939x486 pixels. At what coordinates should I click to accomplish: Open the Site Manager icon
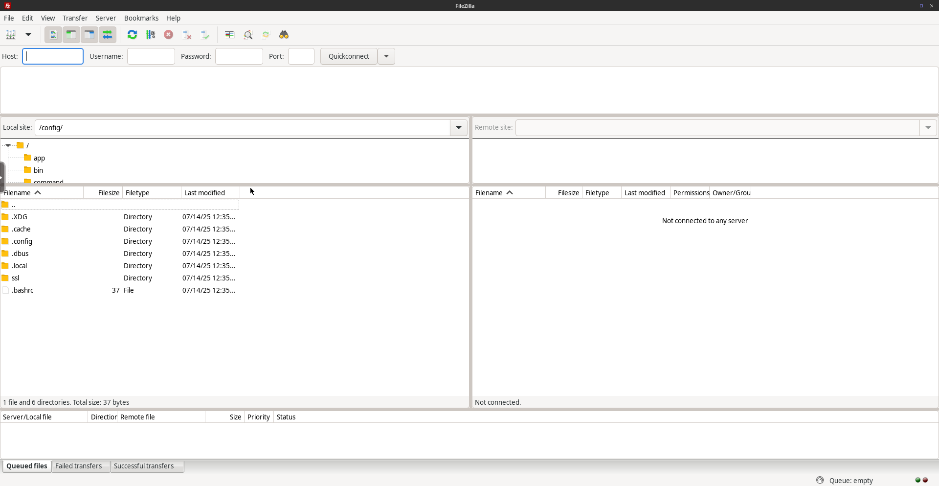click(11, 35)
